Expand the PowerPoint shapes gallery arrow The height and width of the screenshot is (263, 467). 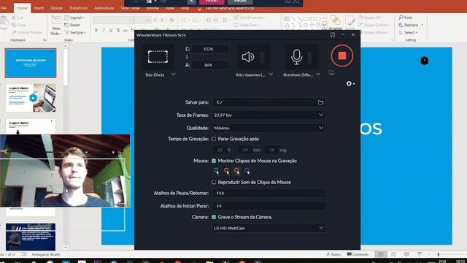[324, 25]
